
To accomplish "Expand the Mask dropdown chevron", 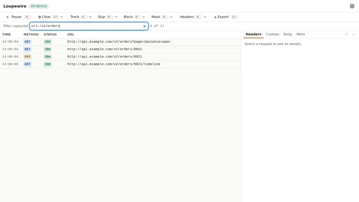I will pyautogui.click(x=171, y=17).
